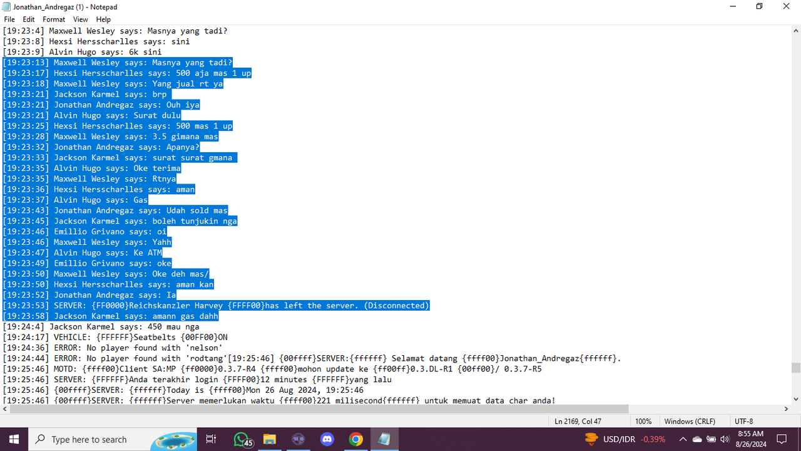Click the horizontal scrollbar thumb
The width and height of the screenshot is (801, 451).
click(319, 408)
